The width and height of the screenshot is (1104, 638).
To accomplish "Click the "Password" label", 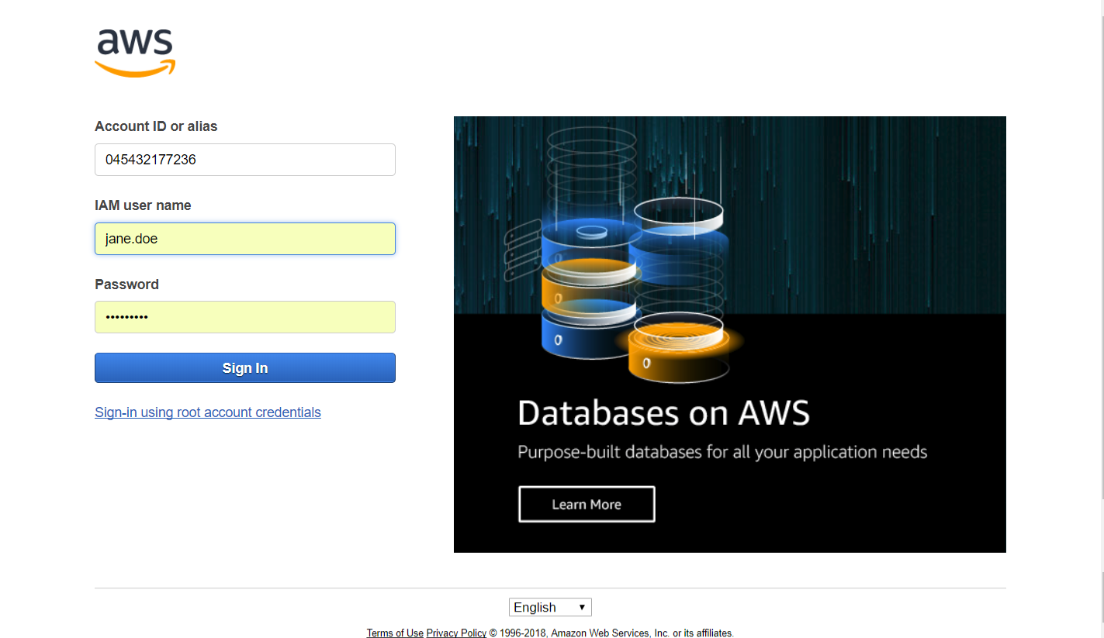I will tap(126, 285).
